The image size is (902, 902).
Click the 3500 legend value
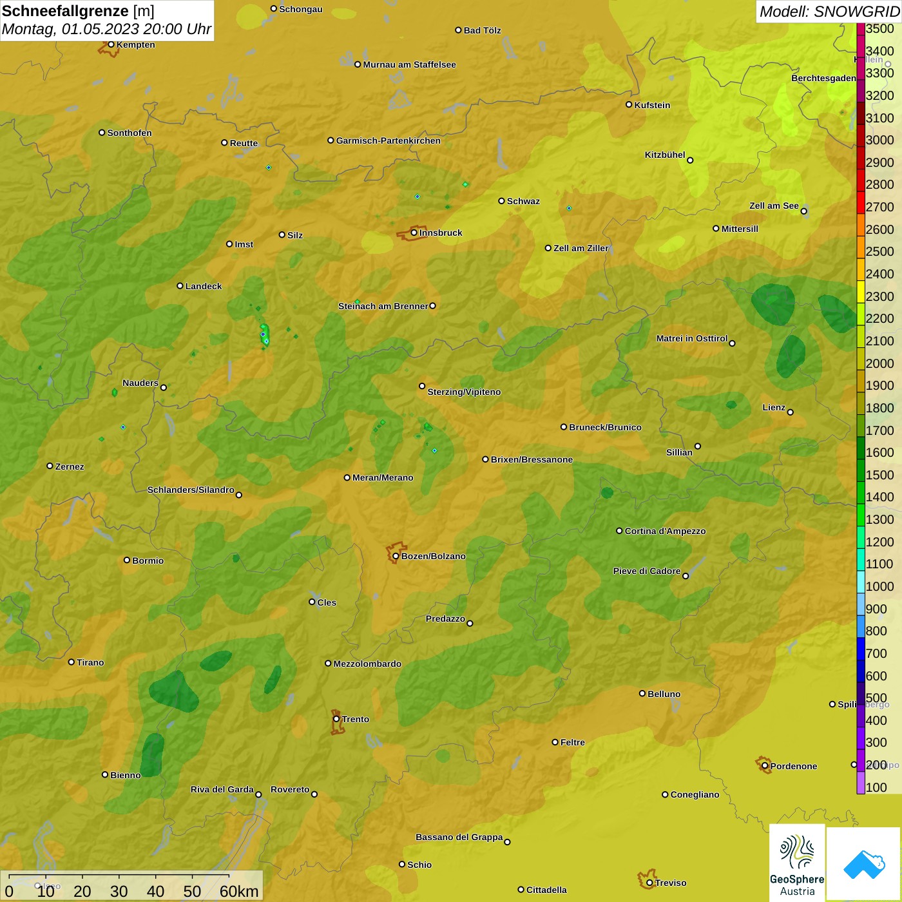click(879, 28)
